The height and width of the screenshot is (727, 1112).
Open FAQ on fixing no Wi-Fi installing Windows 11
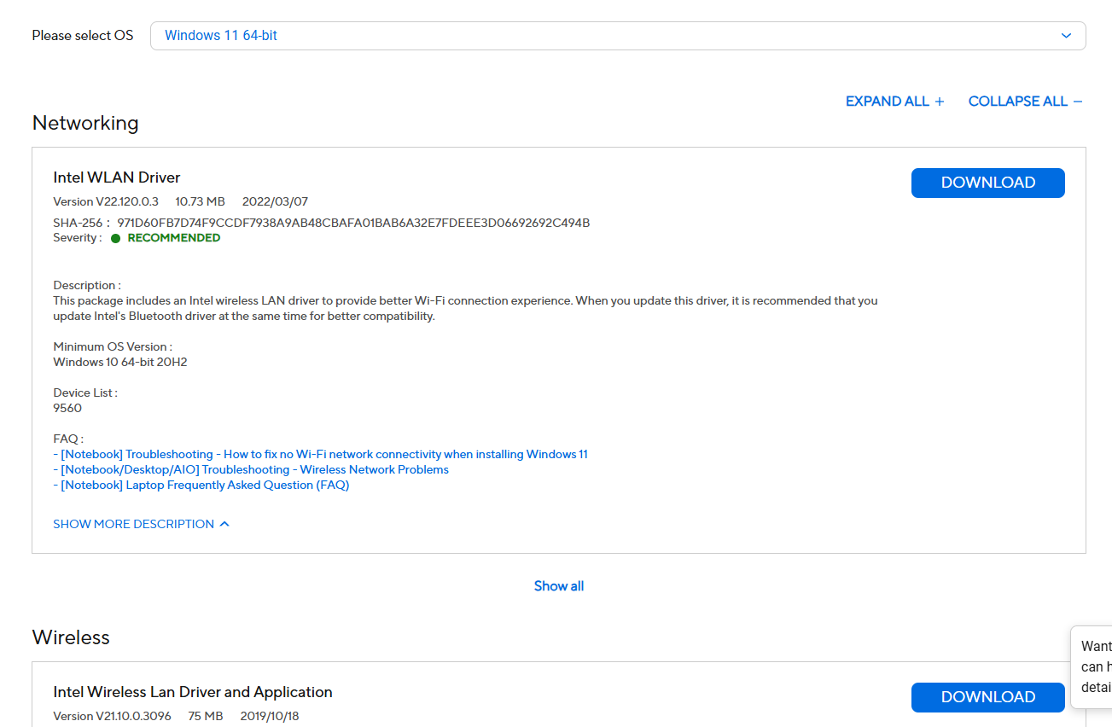click(320, 454)
